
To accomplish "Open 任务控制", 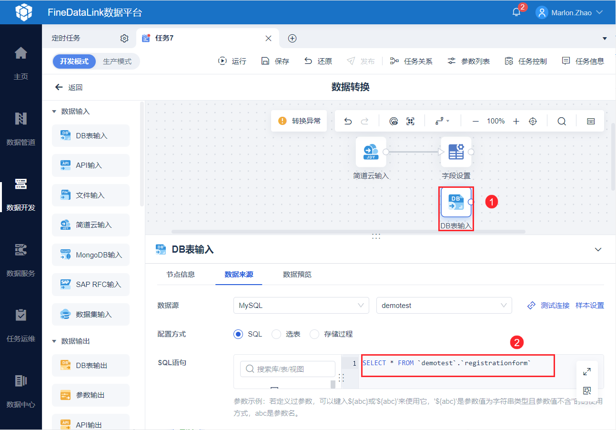I will click(525, 61).
